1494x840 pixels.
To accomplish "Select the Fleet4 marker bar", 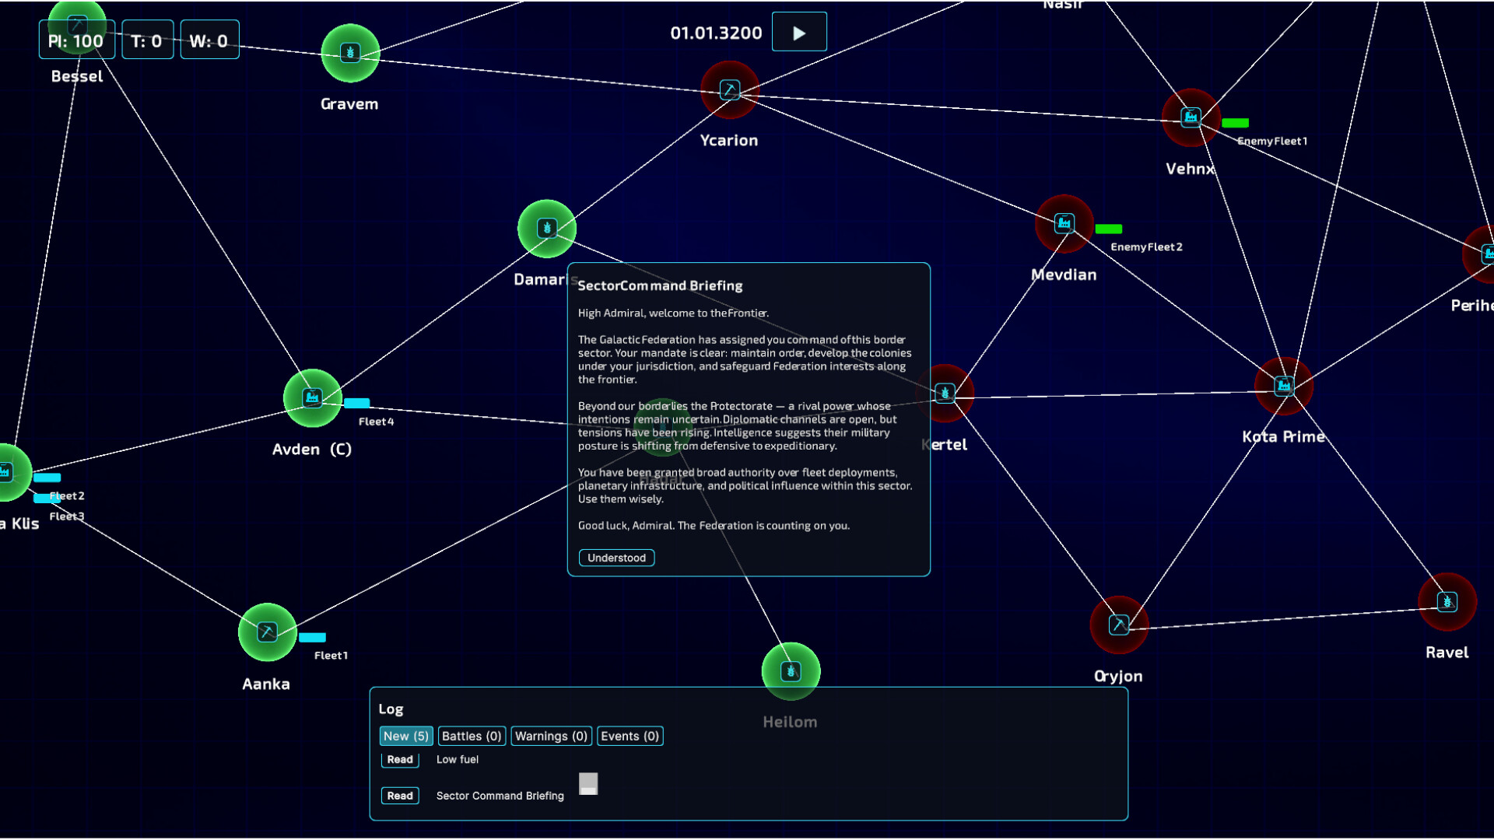I will click(357, 403).
